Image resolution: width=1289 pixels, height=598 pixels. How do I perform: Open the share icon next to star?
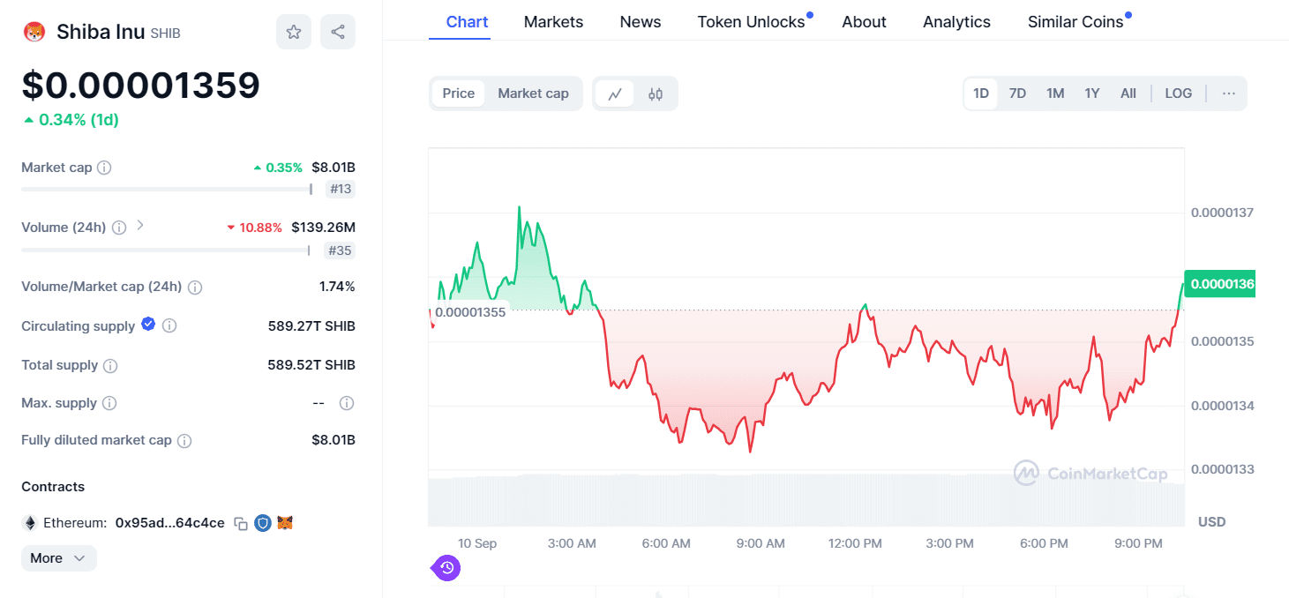click(x=338, y=32)
